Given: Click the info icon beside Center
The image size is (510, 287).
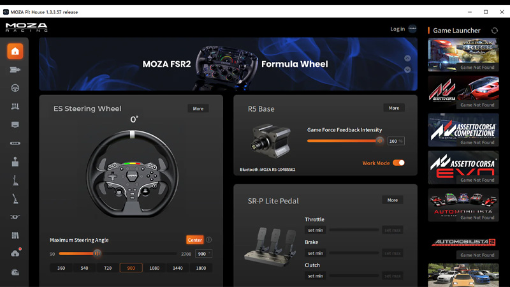Looking at the screenshot, I should 209,240.
